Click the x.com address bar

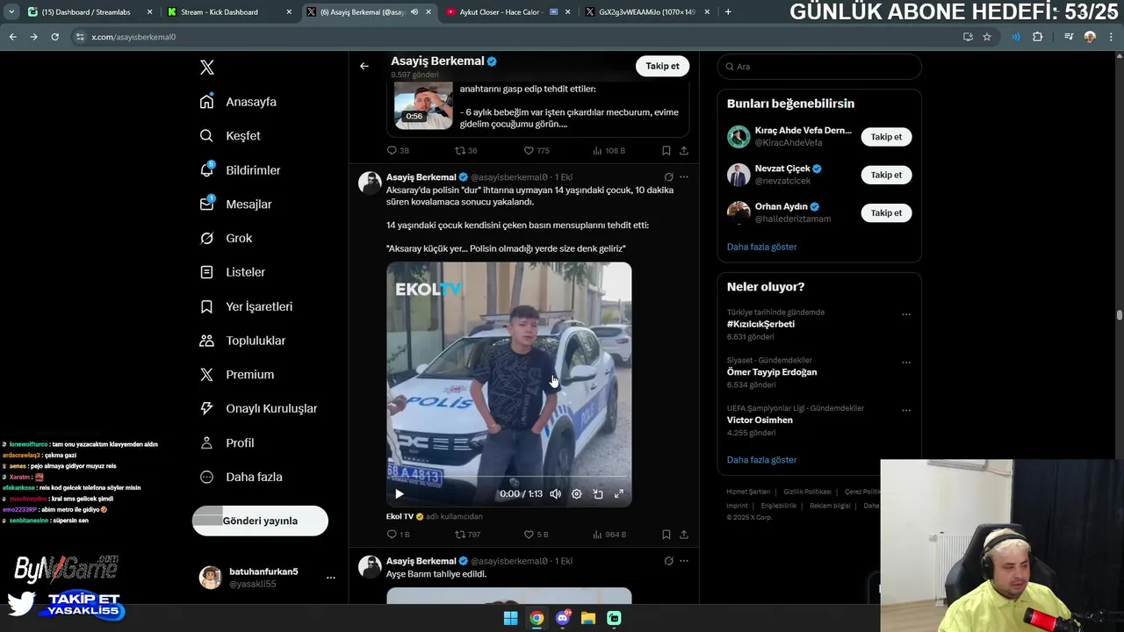click(518, 37)
